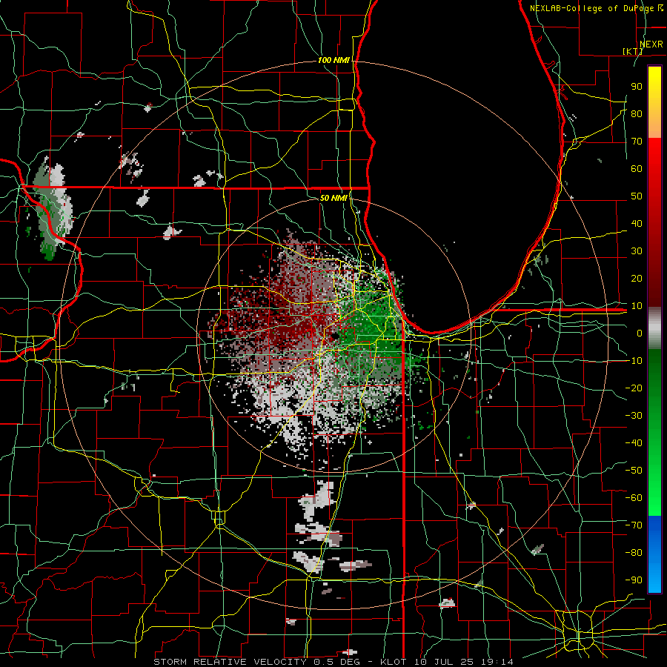Screen dimensions: 667x667
Task: Pick the gray zero-velocity segment of the color bar
Action: (x=654, y=328)
